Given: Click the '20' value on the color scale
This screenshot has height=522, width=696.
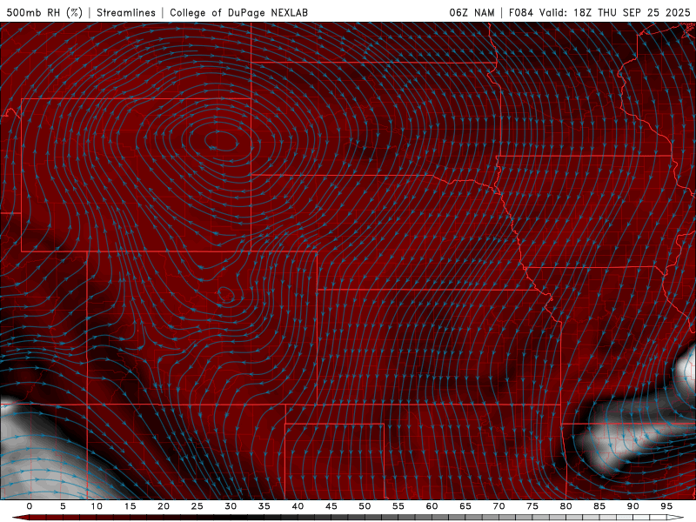Looking at the screenshot, I should tap(164, 506).
